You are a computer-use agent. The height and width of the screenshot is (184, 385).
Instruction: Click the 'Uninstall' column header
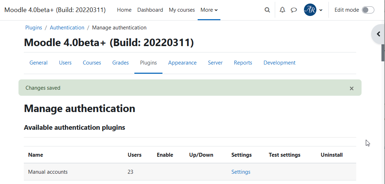click(332, 155)
